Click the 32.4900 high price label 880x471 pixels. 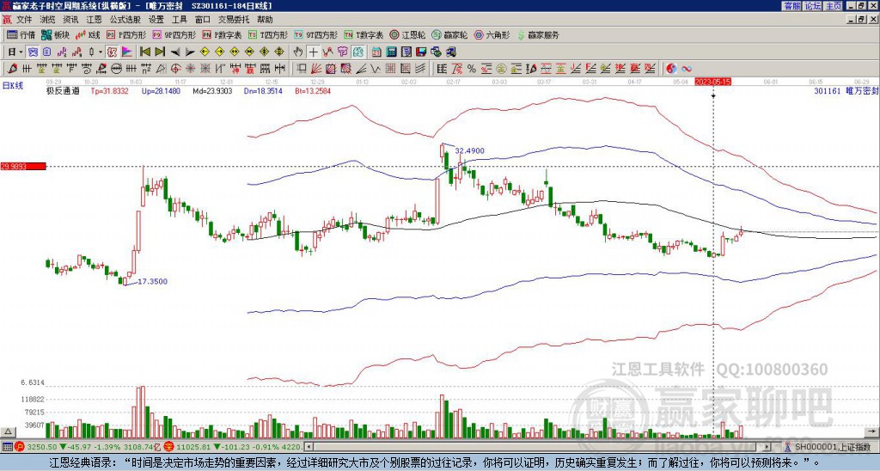470,151
